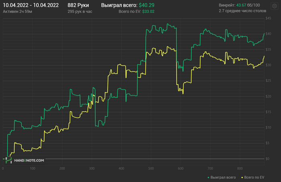Click the green legend dot for winnings
Viewport: 281px width, 182px height.
click(208, 178)
